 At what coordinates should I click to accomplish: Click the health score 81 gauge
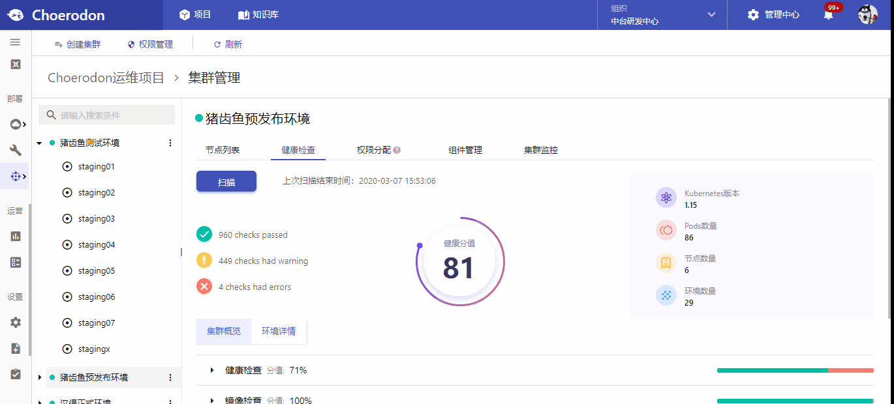click(460, 261)
